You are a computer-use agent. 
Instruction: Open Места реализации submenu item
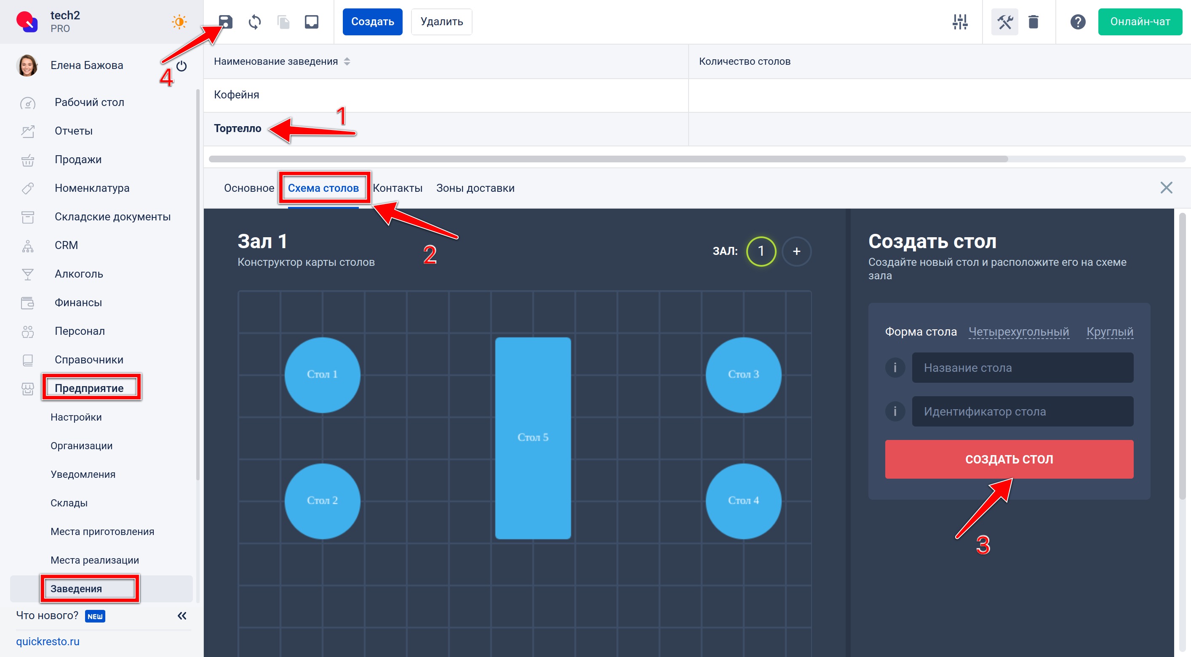click(95, 560)
